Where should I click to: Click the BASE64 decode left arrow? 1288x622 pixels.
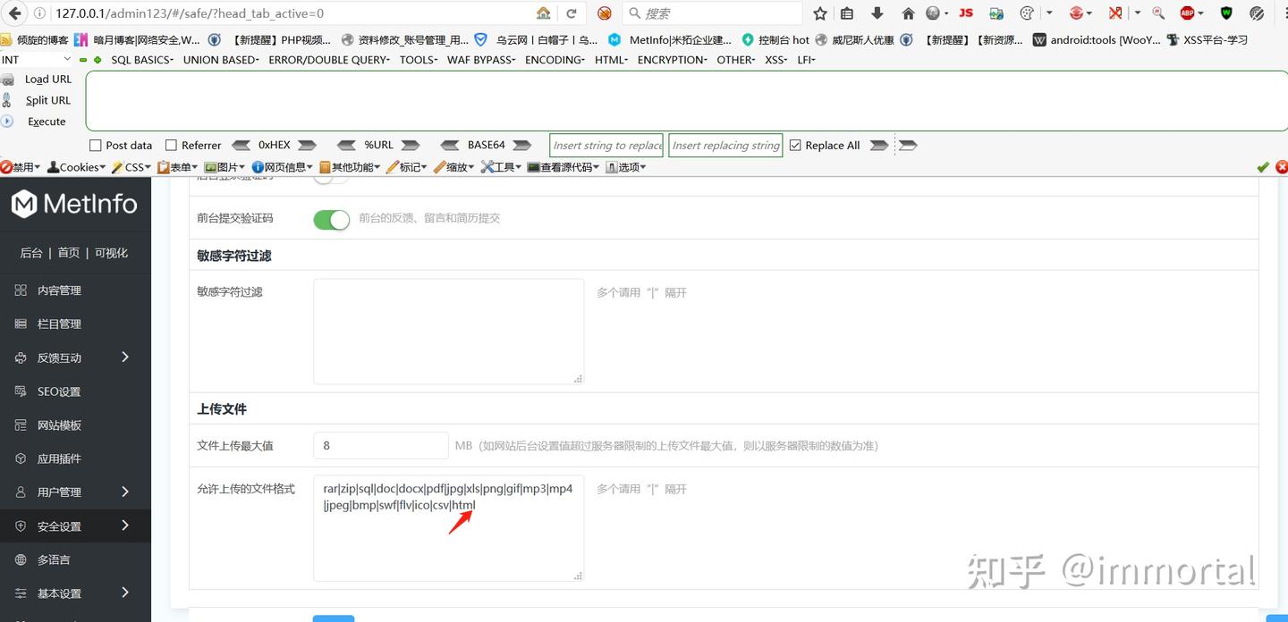click(450, 146)
